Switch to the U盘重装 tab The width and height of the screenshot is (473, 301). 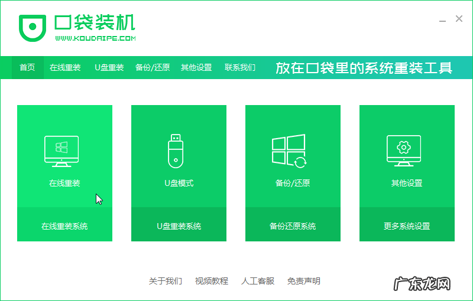click(109, 67)
